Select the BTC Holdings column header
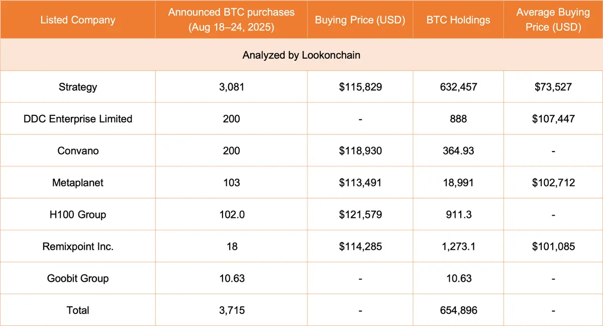This screenshot has height=326, width=603. pos(458,20)
